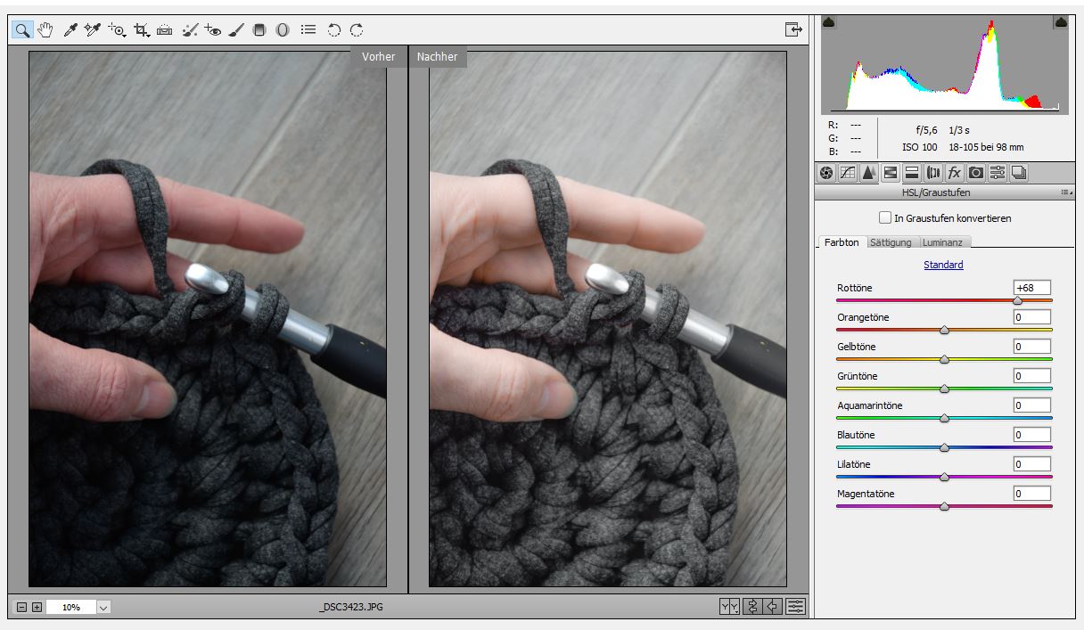Open HSL/Graustufen panel flyout menu
This screenshot has width=1084, height=630.
[1066, 192]
